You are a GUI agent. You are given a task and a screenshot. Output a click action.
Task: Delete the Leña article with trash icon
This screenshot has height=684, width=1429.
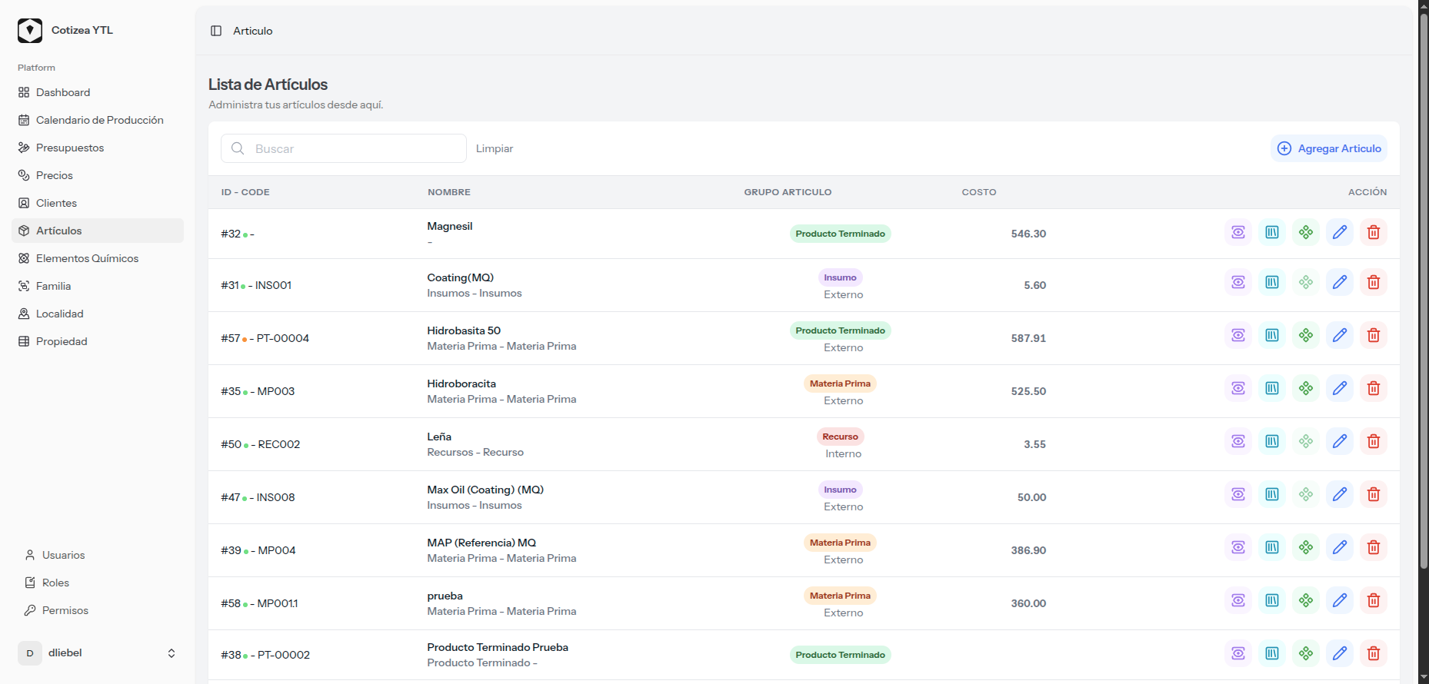tap(1373, 441)
